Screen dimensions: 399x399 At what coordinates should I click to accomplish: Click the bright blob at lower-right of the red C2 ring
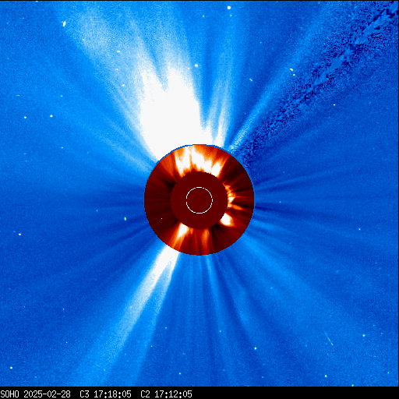coord(227,220)
